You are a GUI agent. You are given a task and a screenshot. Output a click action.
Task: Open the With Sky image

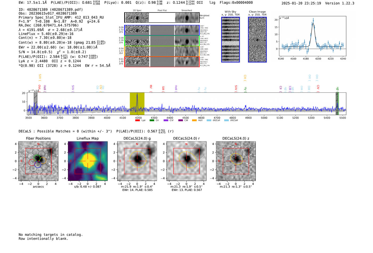point(230,40)
